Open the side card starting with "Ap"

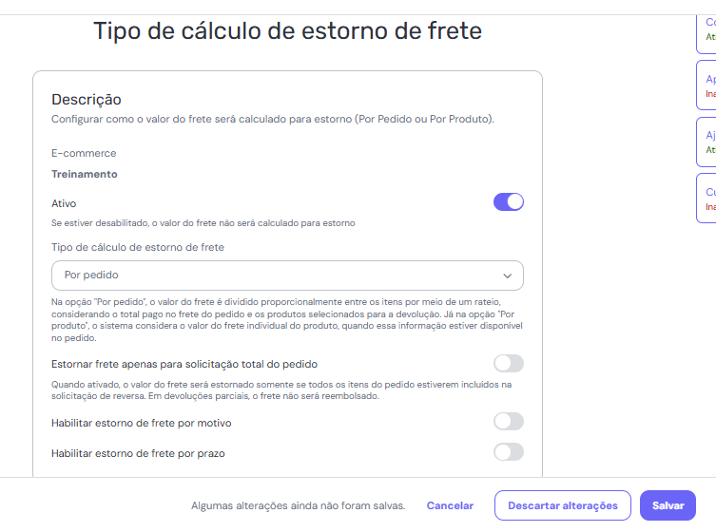pyautogui.click(x=707, y=86)
